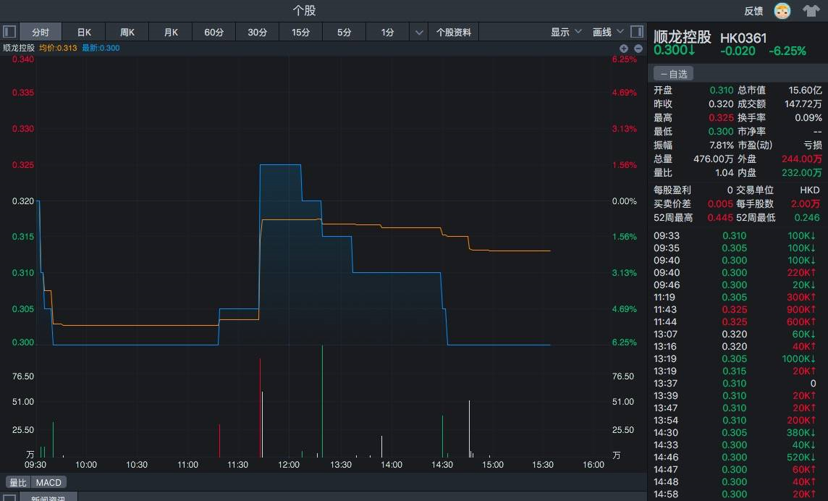Click the user avatar icon
The height and width of the screenshot is (501, 828).
782,11
